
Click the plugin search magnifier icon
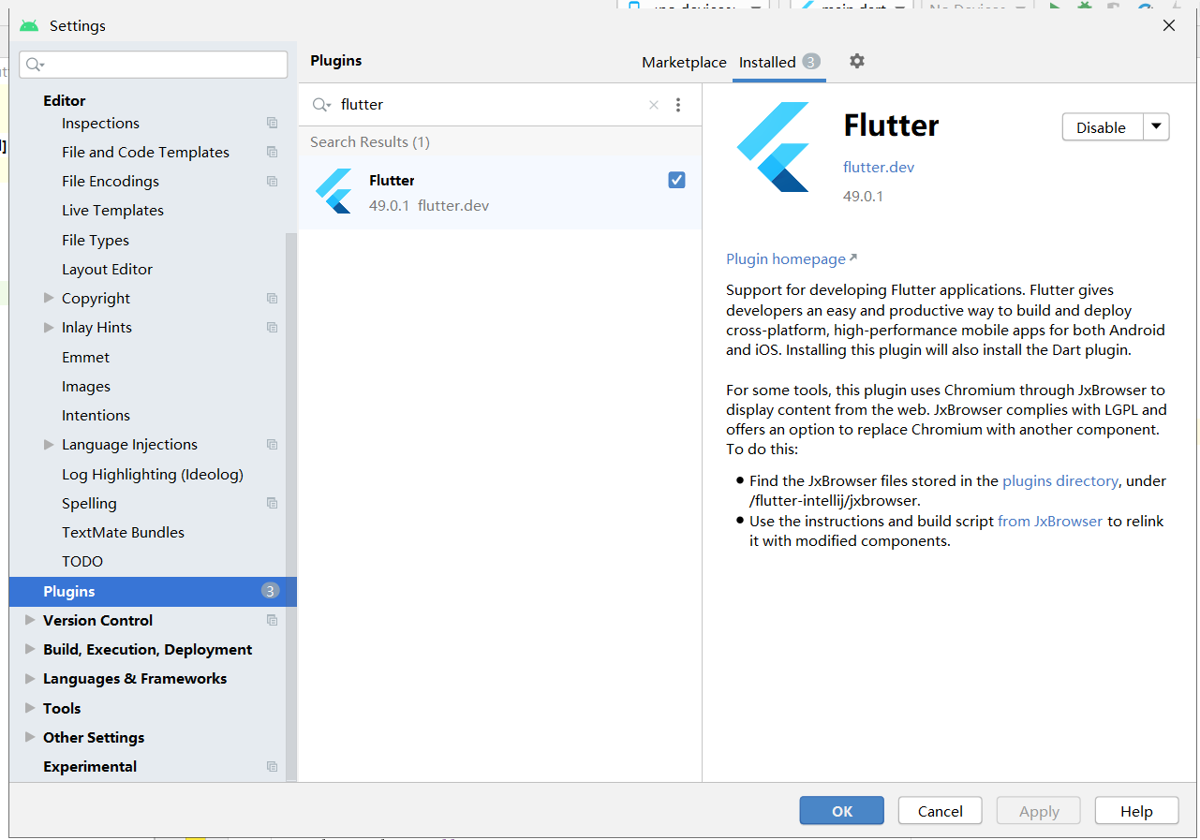coord(321,105)
